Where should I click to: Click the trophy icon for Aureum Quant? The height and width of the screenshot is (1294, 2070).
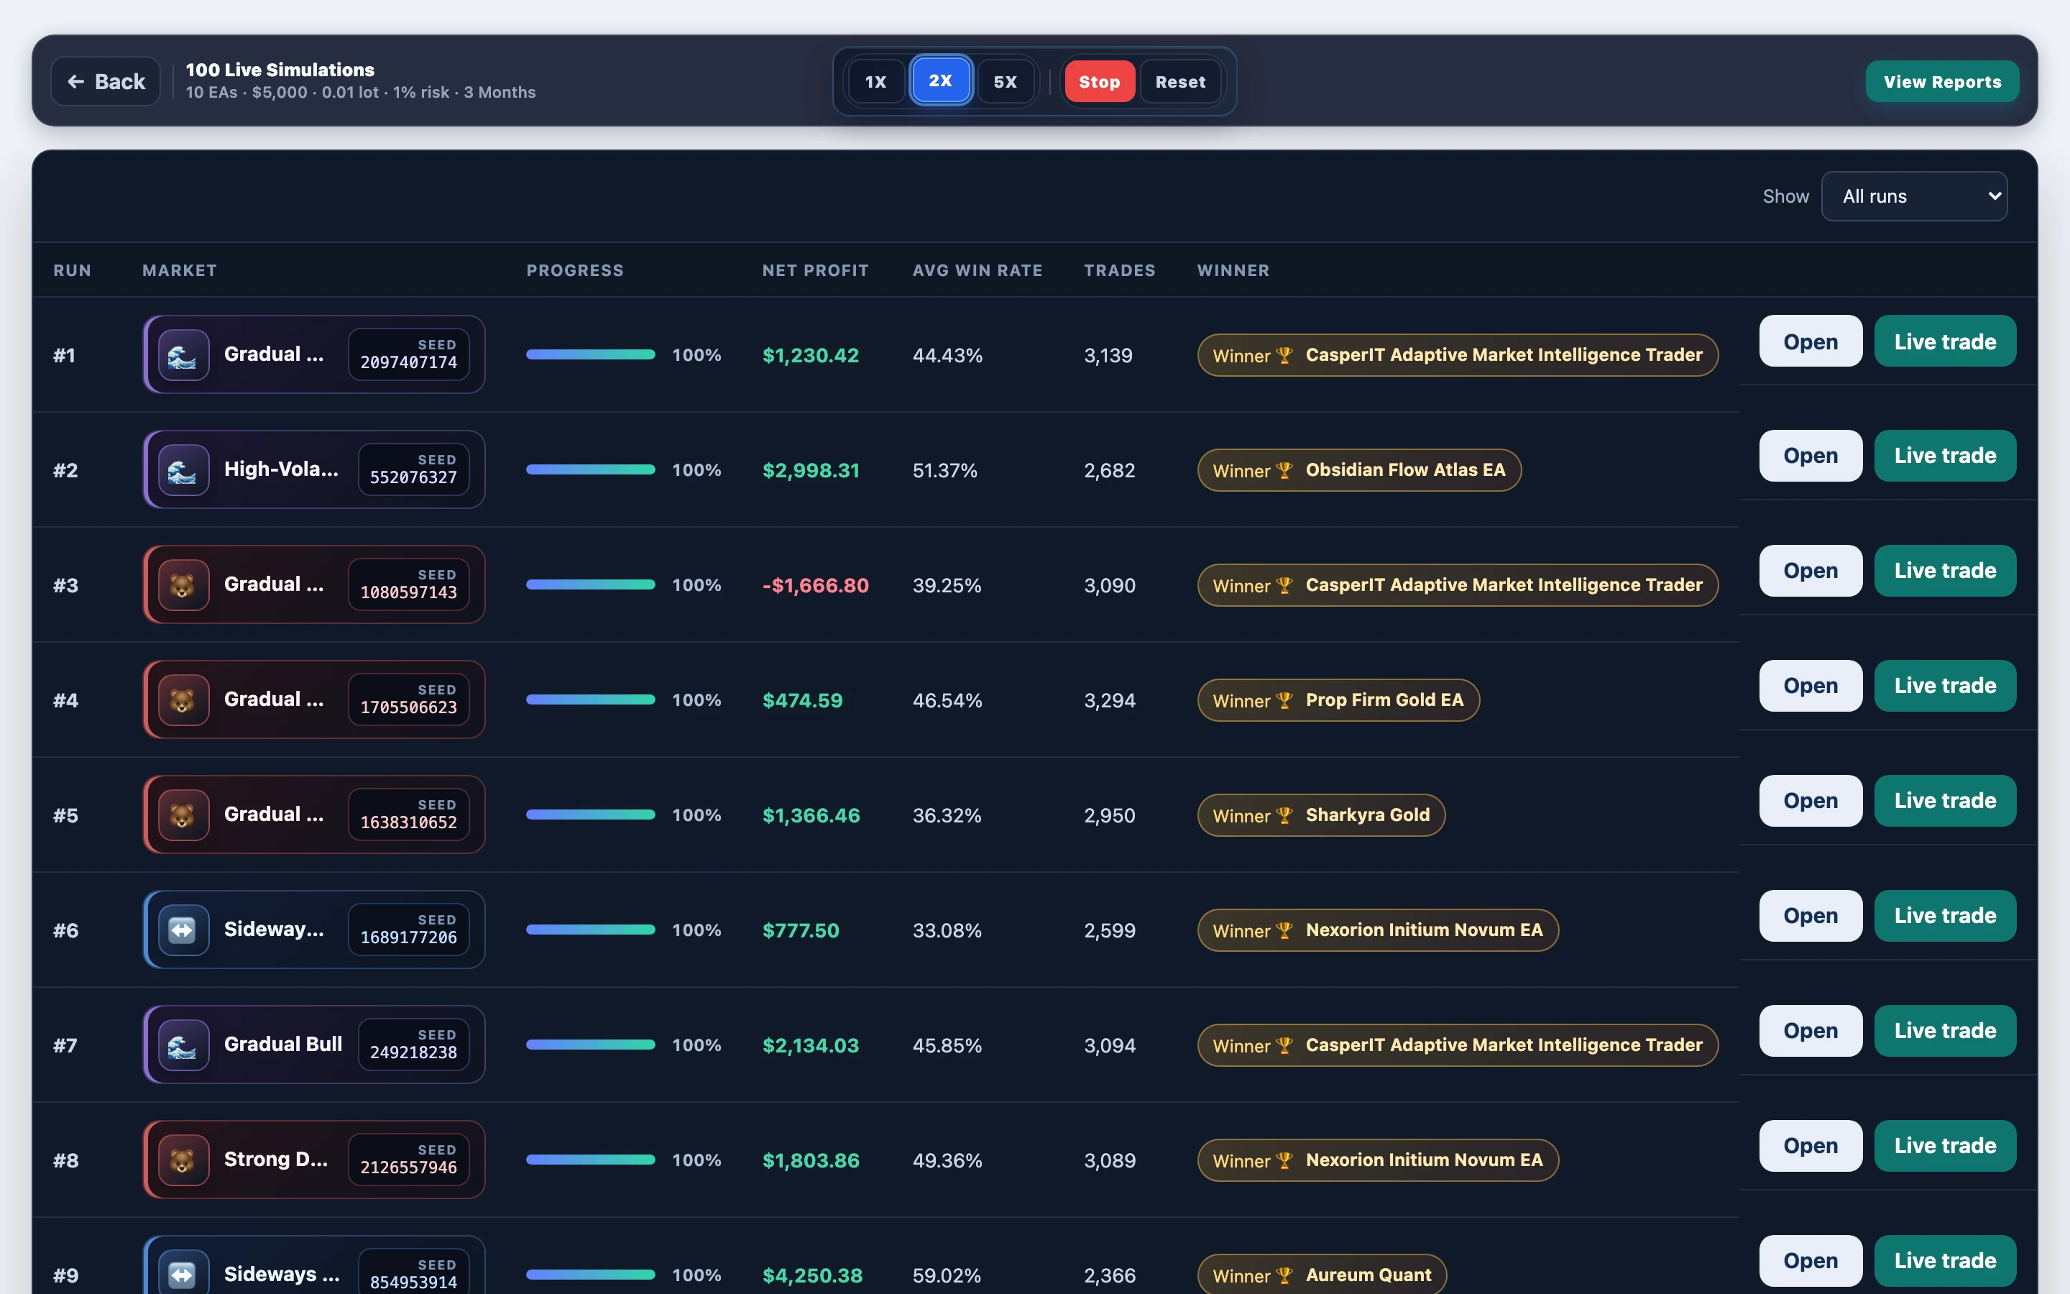[1284, 1276]
